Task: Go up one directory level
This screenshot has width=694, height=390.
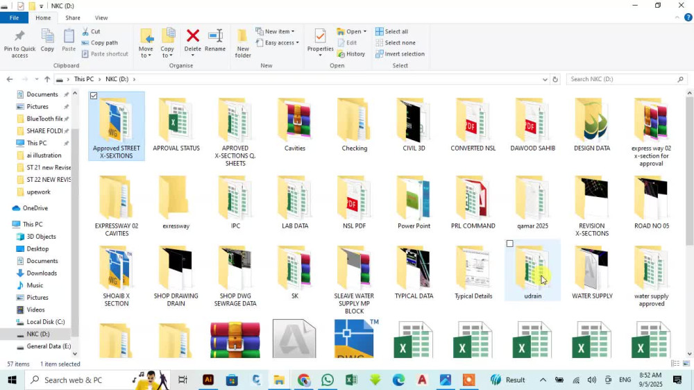Action: click(47, 79)
